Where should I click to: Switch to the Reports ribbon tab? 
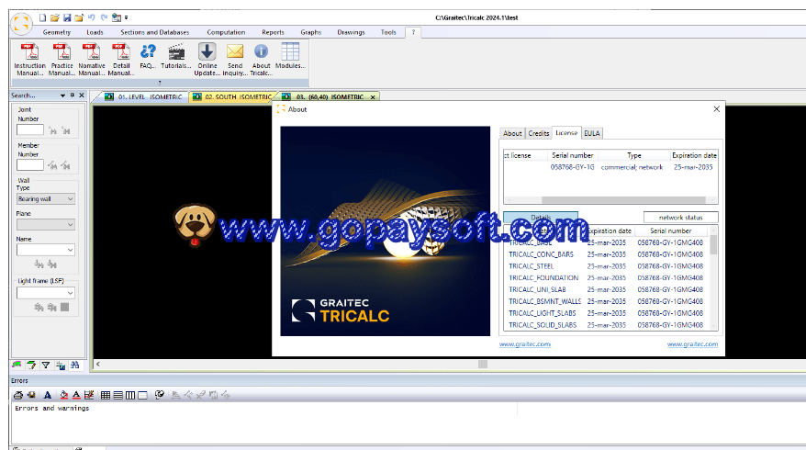click(x=273, y=32)
